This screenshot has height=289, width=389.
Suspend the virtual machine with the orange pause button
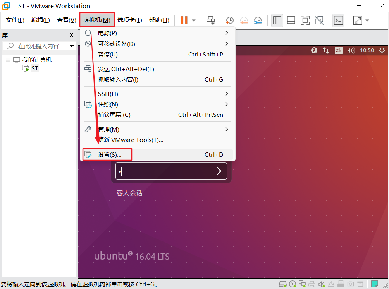[184, 20]
